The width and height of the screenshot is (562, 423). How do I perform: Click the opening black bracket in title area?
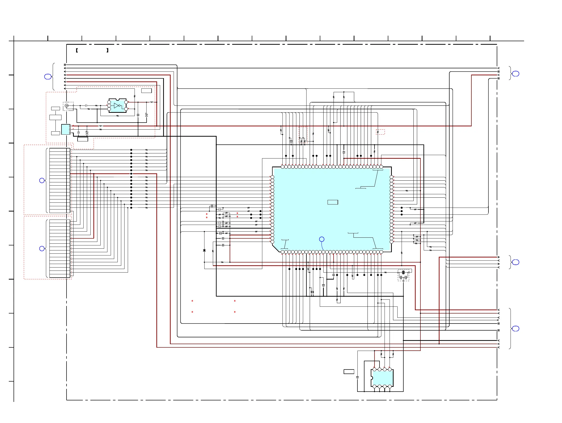[77, 50]
